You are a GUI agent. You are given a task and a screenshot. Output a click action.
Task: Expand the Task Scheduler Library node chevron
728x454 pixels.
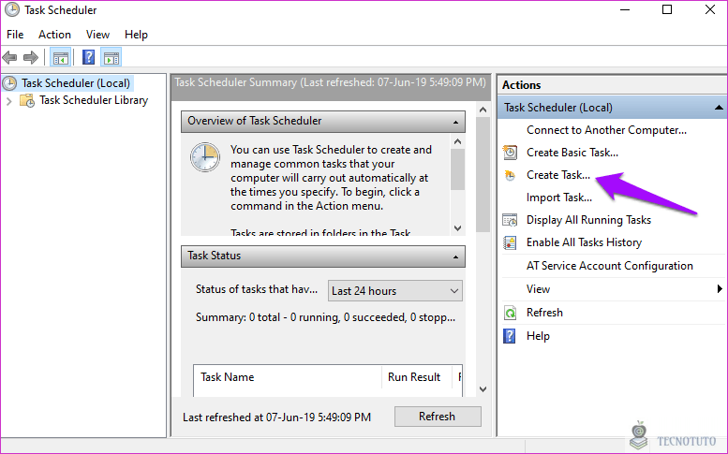[8, 101]
